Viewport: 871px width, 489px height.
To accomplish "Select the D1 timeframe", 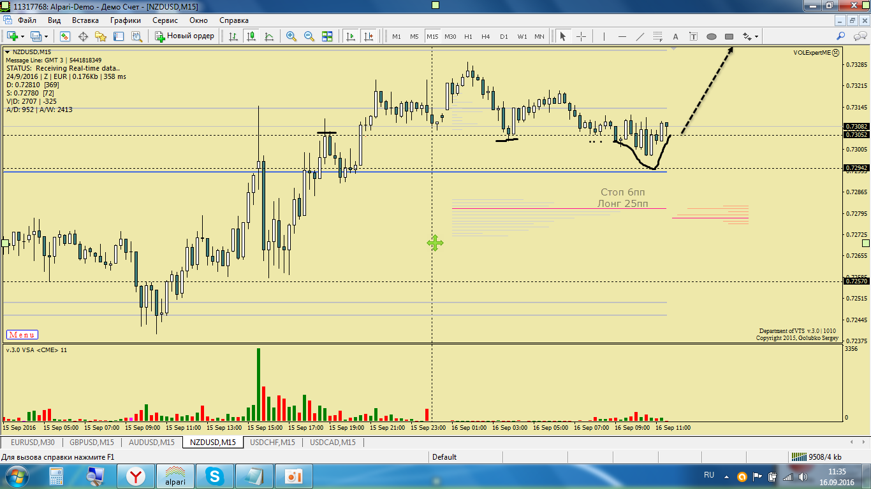I will click(504, 36).
